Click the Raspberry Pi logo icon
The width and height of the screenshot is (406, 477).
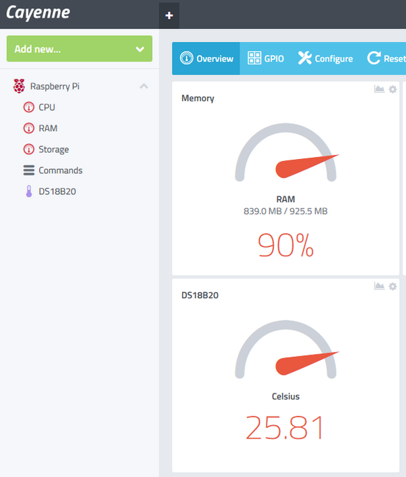pyautogui.click(x=19, y=86)
